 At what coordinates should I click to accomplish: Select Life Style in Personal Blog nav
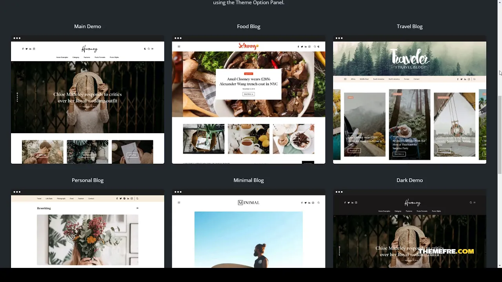click(x=49, y=199)
